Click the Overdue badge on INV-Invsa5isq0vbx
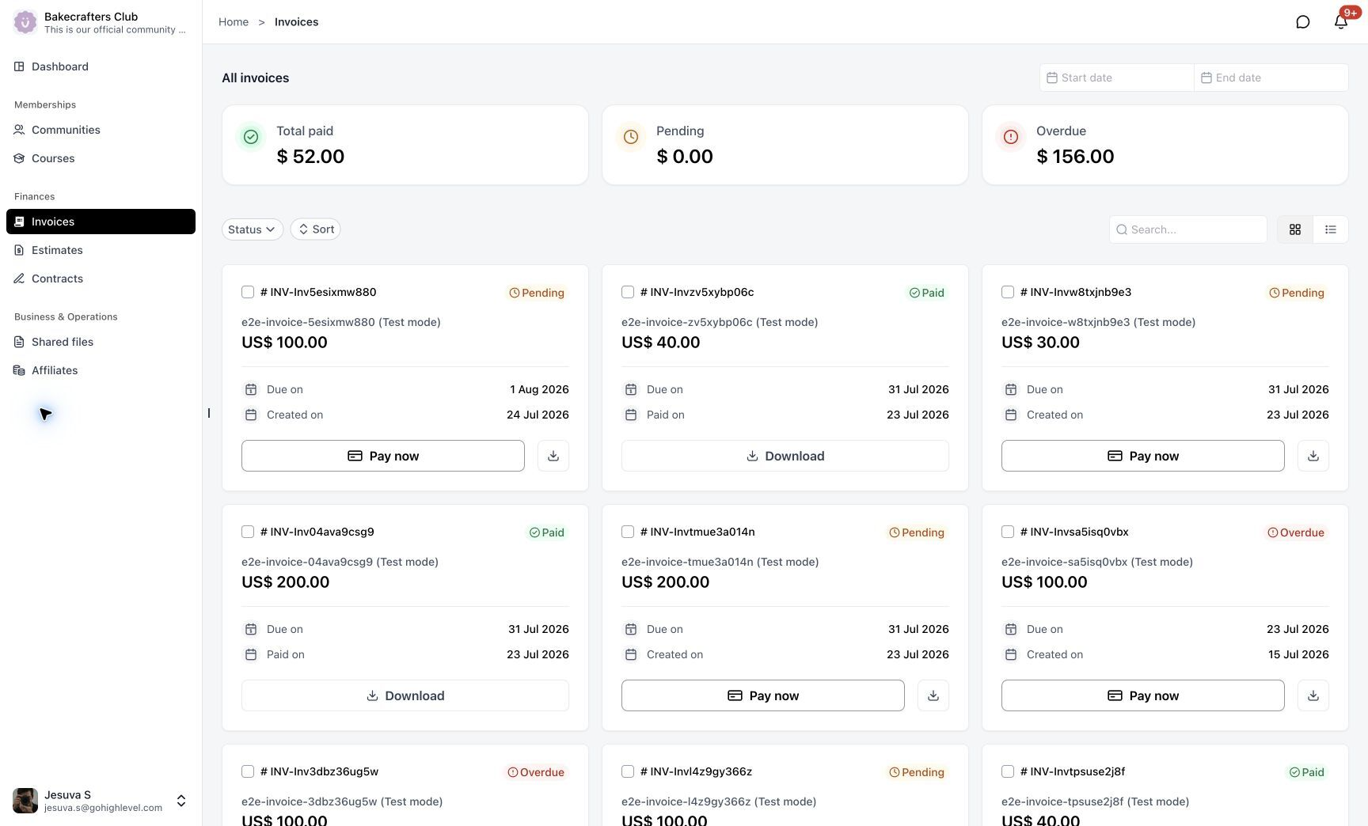Screen dimensions: 1368x826 point(1296,532)
